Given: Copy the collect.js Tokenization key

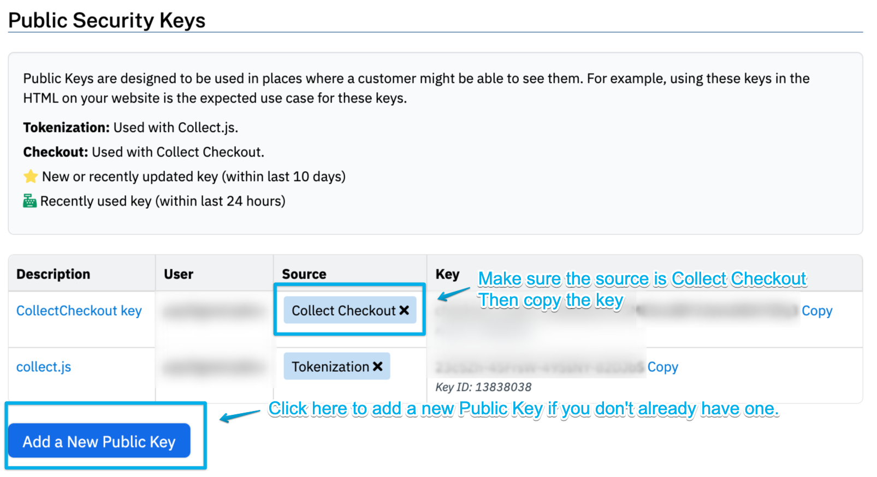Looking at the screenshot, I should (662, 367).
